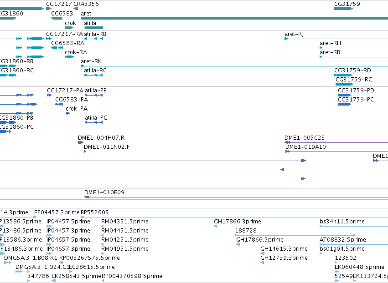The image size is (388, 283).
Task: Select protein CG31759-PD
Action: click(x=356, y=91)
